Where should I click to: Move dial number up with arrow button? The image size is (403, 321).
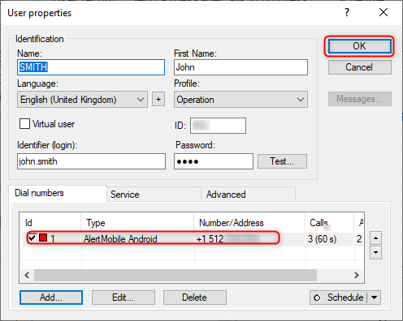(375, 238)
